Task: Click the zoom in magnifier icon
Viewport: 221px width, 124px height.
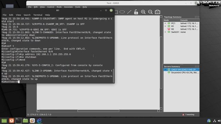Action: (143, 12)
